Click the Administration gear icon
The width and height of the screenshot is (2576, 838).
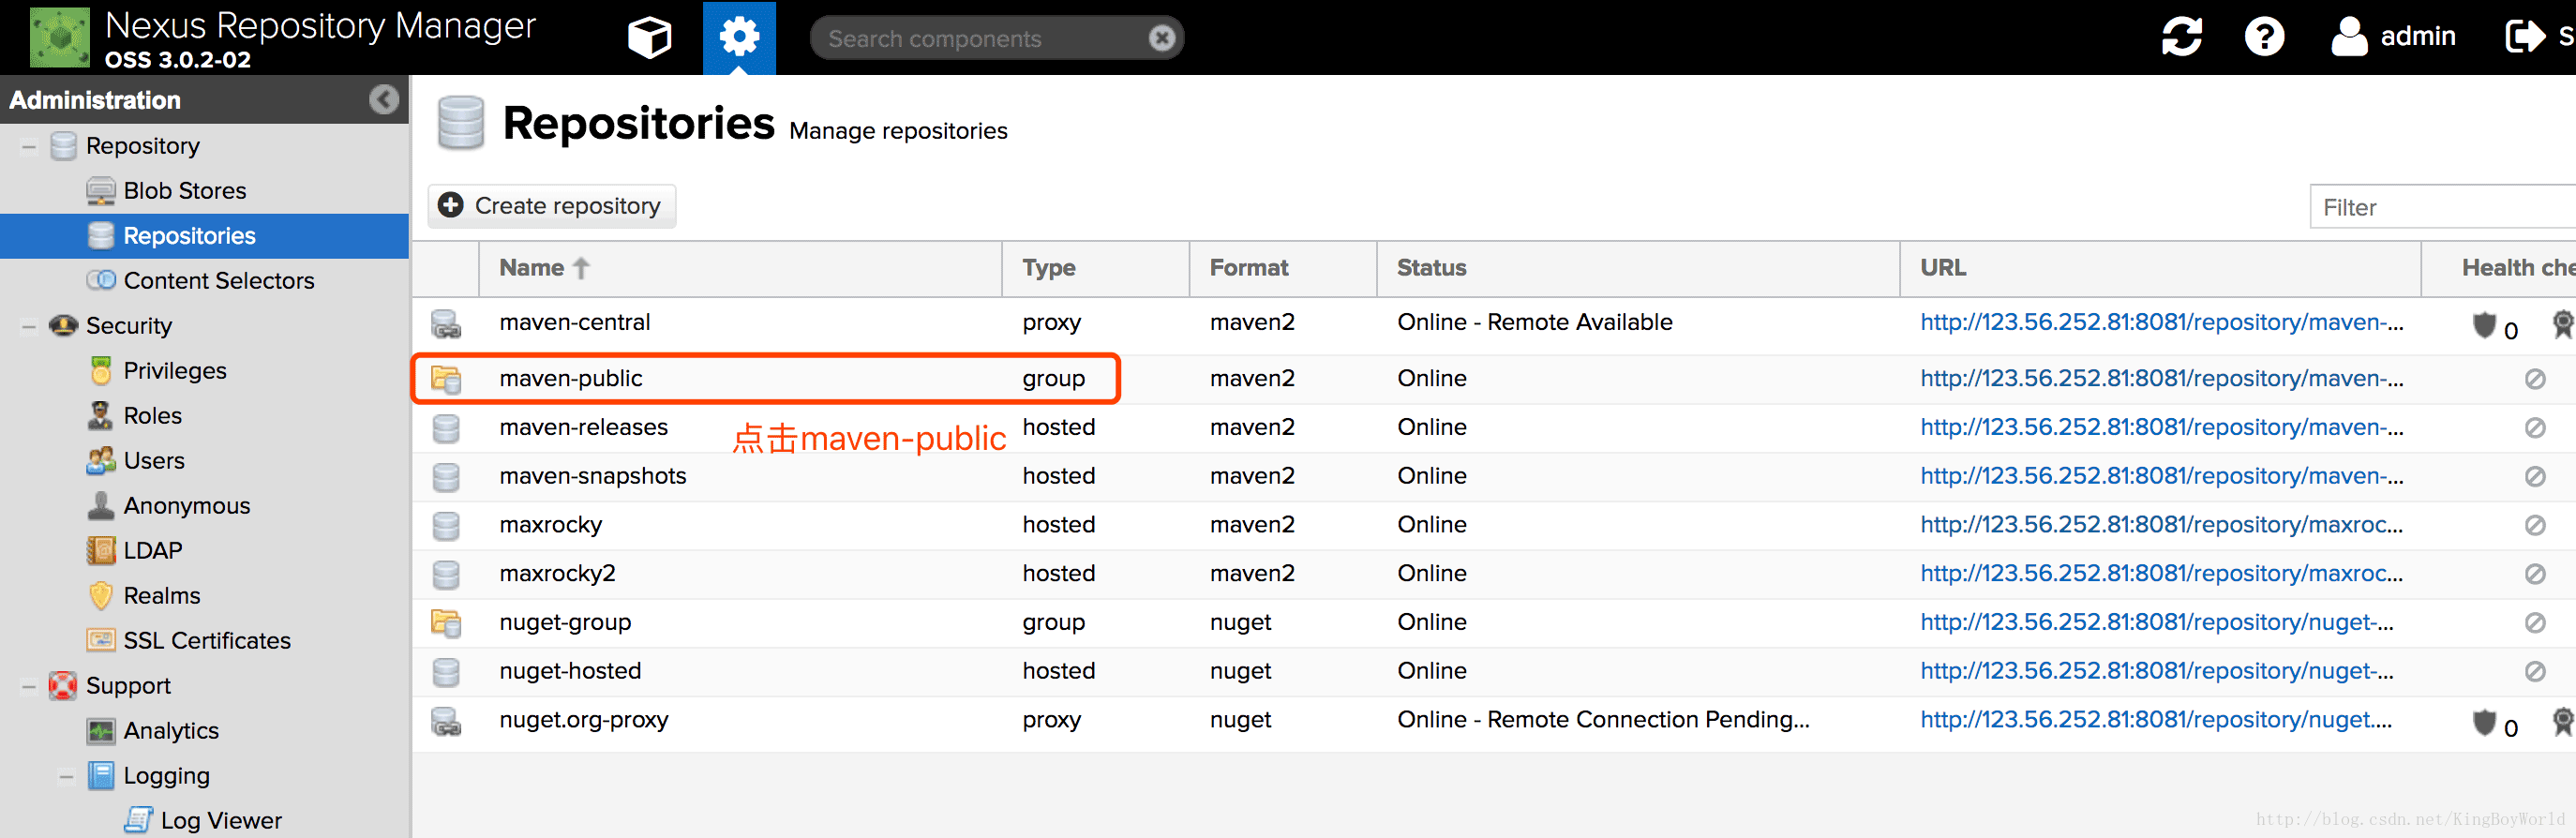(739, 38)
